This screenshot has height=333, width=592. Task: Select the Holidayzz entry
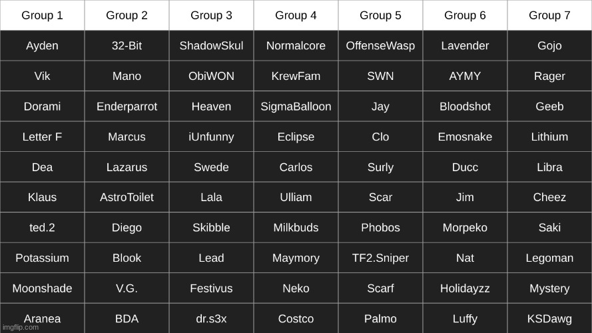pos(465,289)
